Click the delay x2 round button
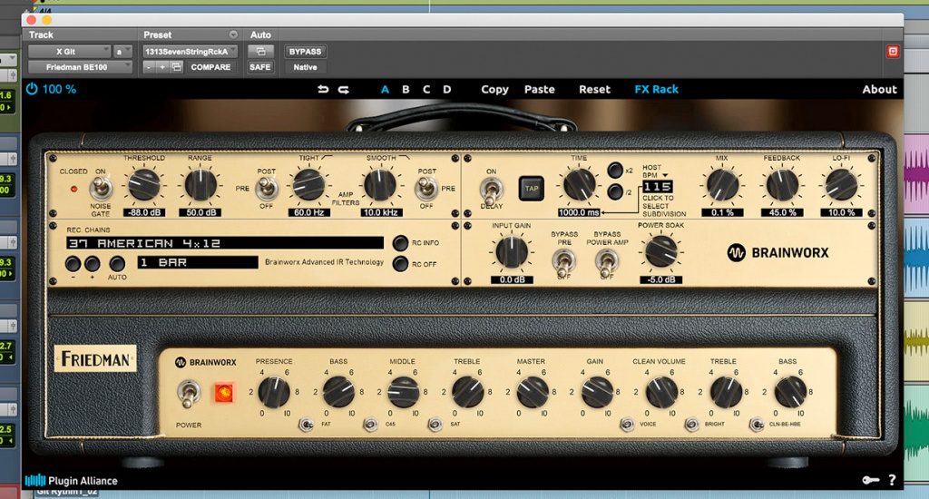The height and width of the screenshot is (499, 929). point(615,170)
